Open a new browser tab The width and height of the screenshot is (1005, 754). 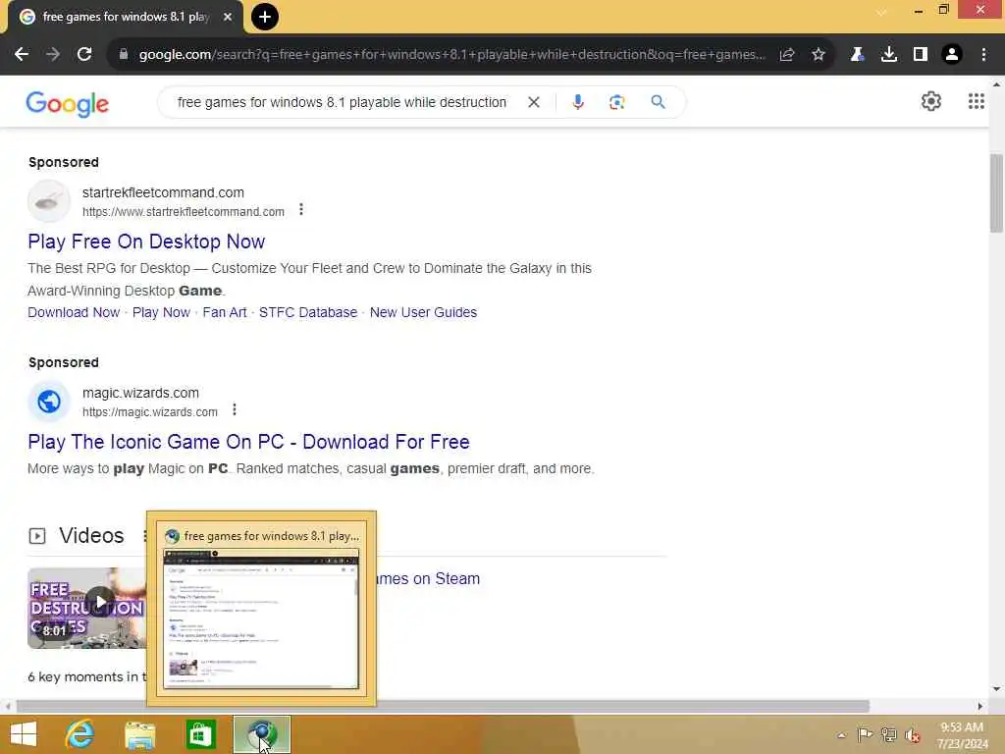[265, 17]
